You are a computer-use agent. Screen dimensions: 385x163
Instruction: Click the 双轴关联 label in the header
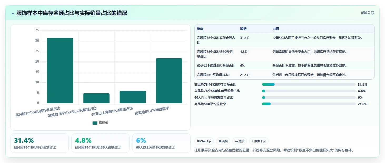pyautogui.click(x=367, y=13)
